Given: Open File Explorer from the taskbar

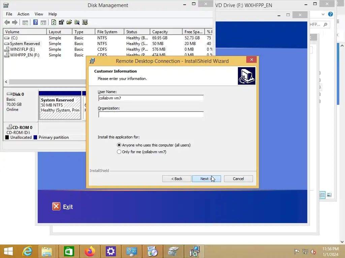Looking at the screenshot, I should click(47, 251).
